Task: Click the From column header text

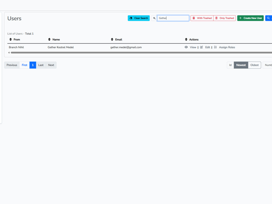Action: [x=17, y=39]
